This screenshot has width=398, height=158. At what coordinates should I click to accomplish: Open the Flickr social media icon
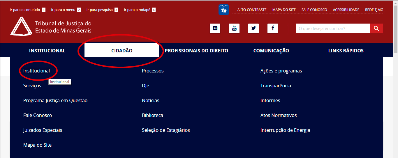(x=215, y=28)
